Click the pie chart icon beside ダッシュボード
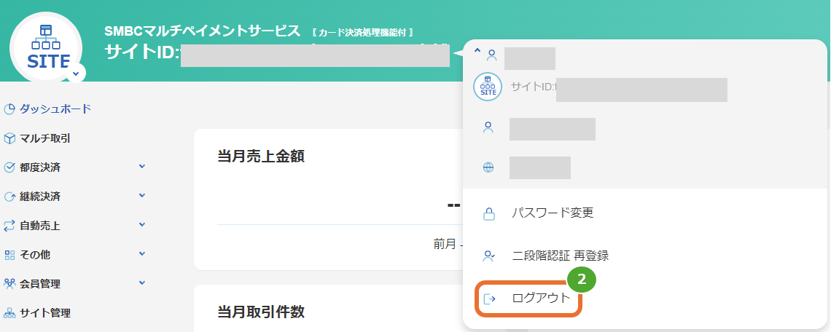831x332 pixels. click(x=9, y=110)
